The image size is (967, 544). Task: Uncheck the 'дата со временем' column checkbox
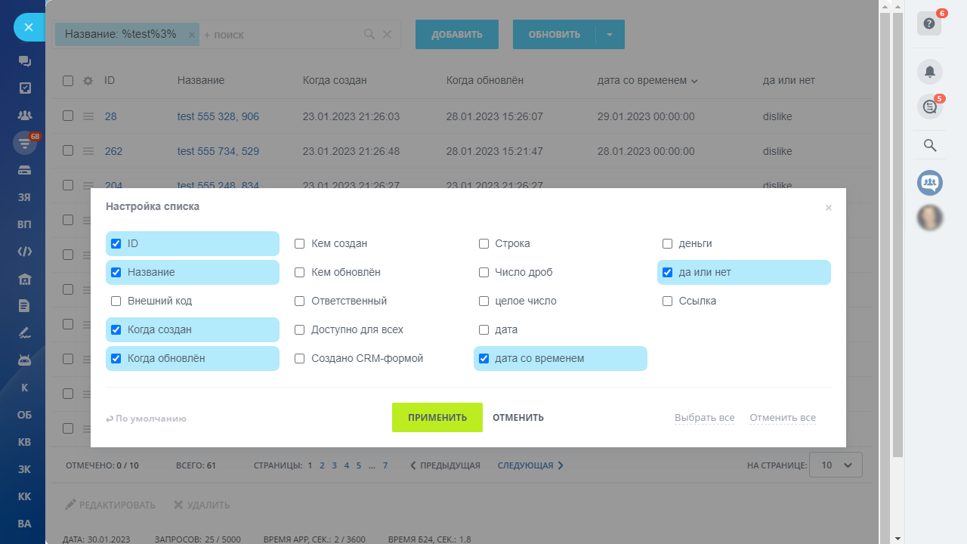pos(484,359)
